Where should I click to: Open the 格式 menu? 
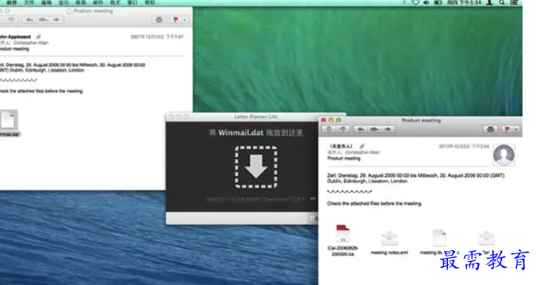click(x=115, y=2)
